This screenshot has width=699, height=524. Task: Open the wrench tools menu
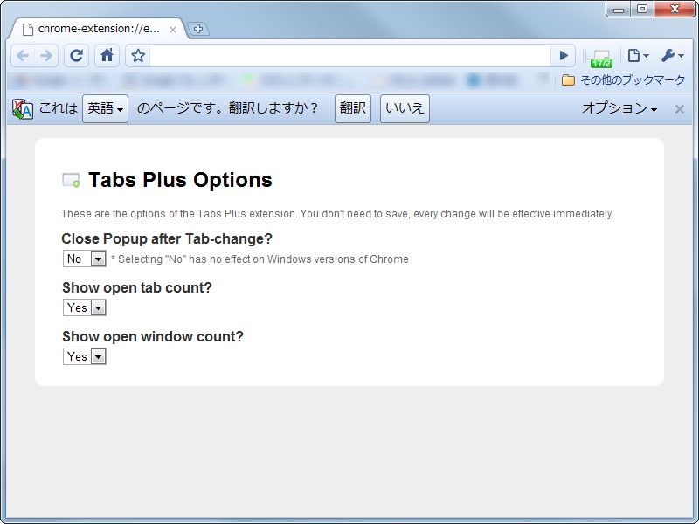point(672,56)
